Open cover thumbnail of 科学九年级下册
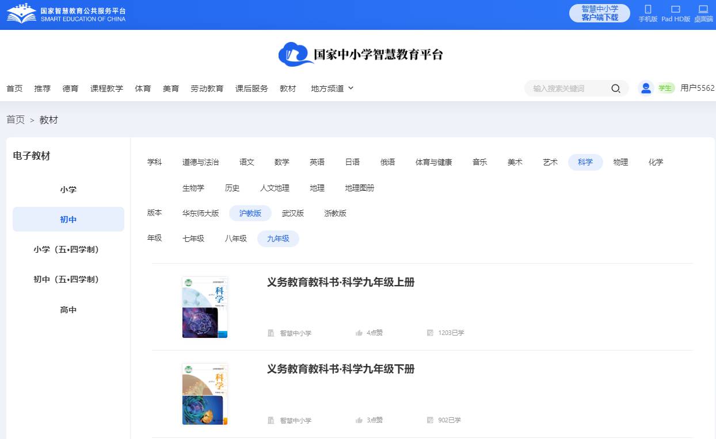 [x=205, y=394]
